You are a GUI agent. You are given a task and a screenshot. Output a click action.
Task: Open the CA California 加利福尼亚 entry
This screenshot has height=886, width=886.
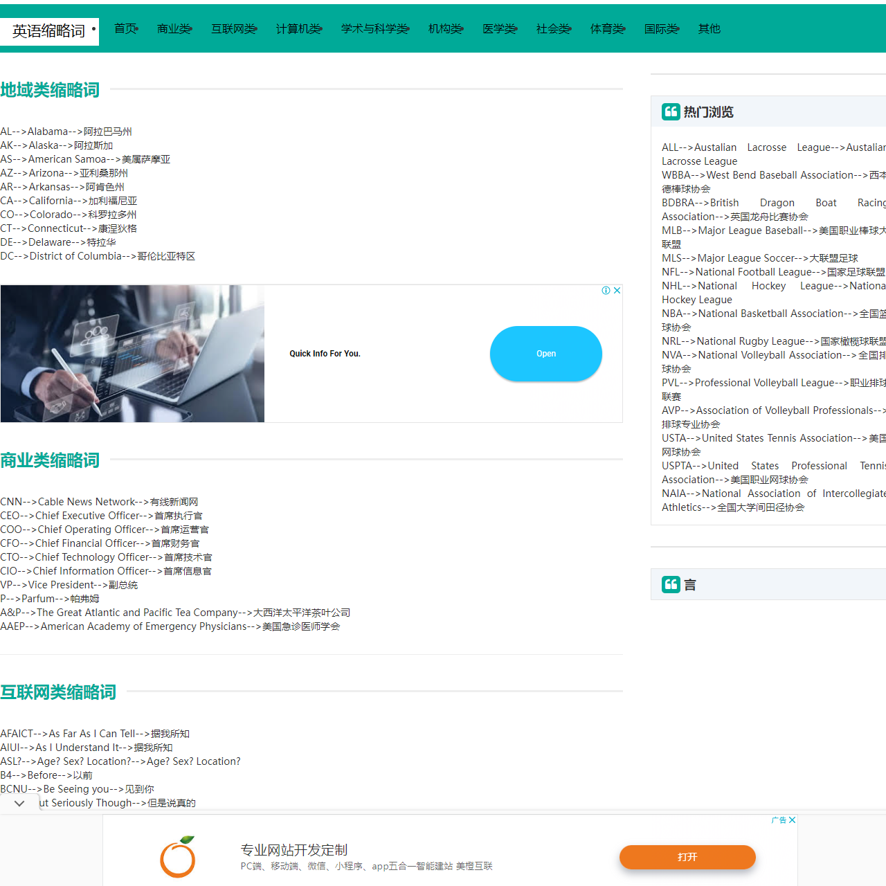point(69,201)
